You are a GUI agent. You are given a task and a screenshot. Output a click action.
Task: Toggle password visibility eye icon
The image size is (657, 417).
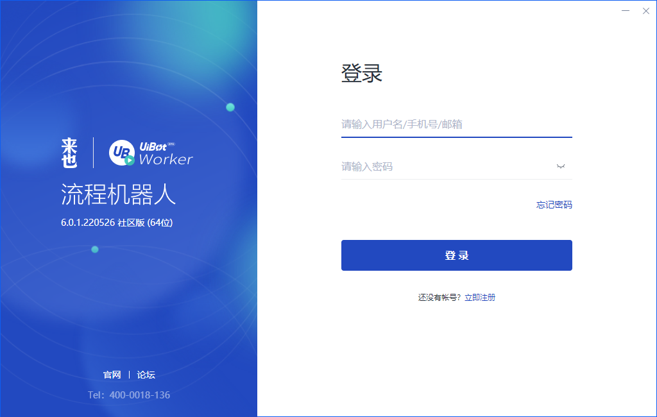point(561,166)
